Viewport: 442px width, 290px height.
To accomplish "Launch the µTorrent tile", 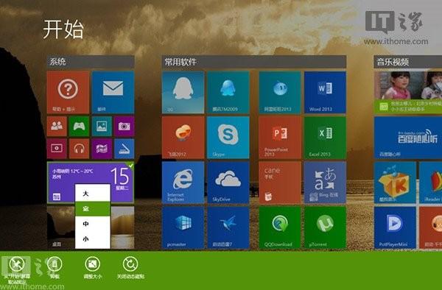I will (x=325, y=227).
